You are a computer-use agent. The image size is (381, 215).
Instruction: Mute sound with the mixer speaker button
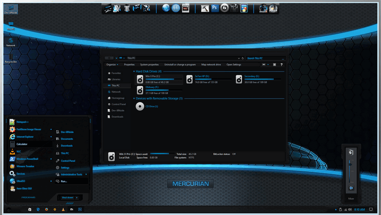351,188
